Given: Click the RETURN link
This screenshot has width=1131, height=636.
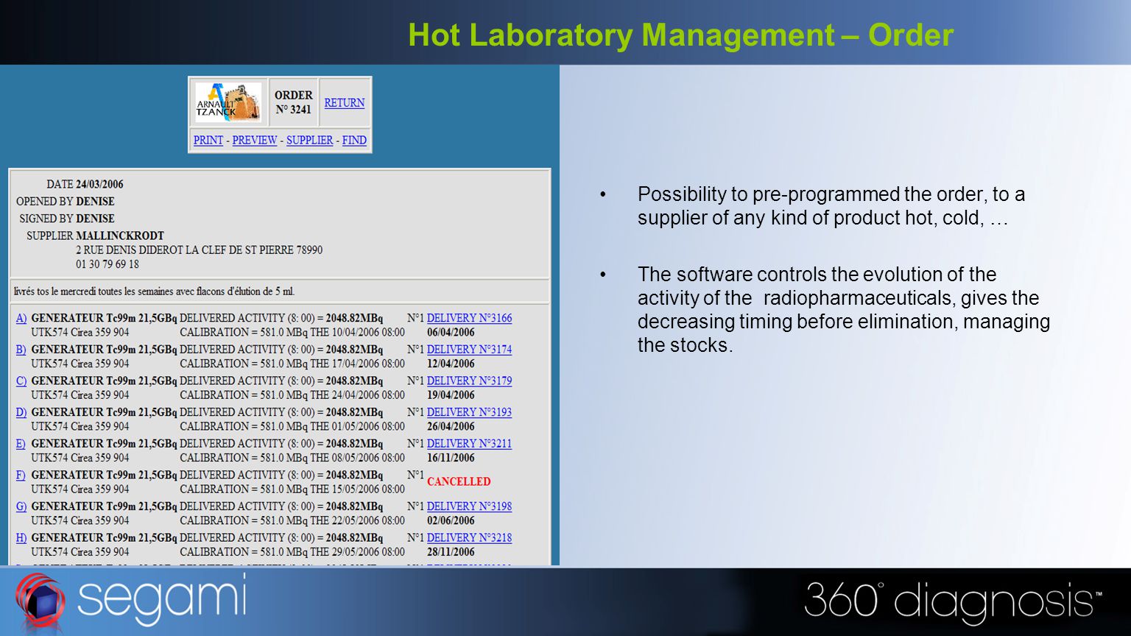Looking at the screenshot, I should tap(345, 102).
